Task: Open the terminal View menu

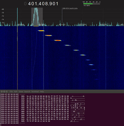Action: (21, 91)
